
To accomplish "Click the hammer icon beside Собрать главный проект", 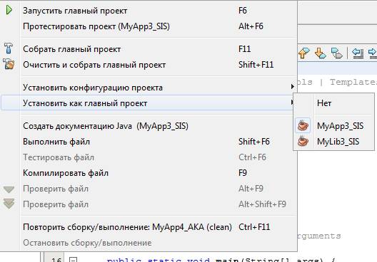I will pyautogui.click(x=9, y=48).
